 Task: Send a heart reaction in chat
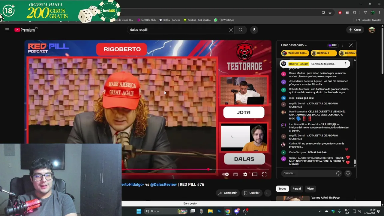click(x=348, y=173)
